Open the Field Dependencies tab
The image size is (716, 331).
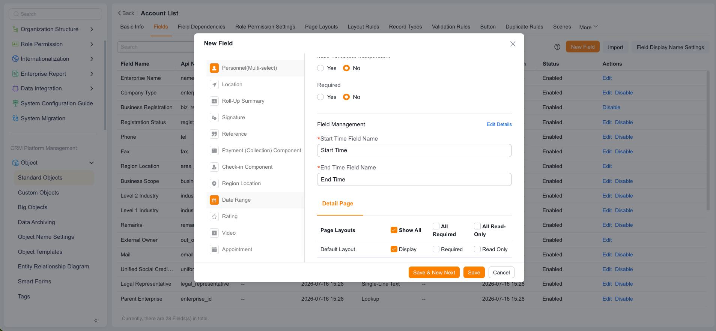202,27
